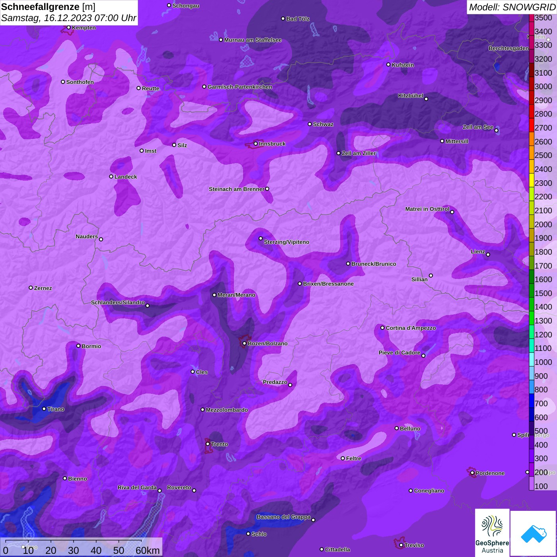The image size is (557, 557).
Task: Click the Treviso city label
Action: pos(414,545)
